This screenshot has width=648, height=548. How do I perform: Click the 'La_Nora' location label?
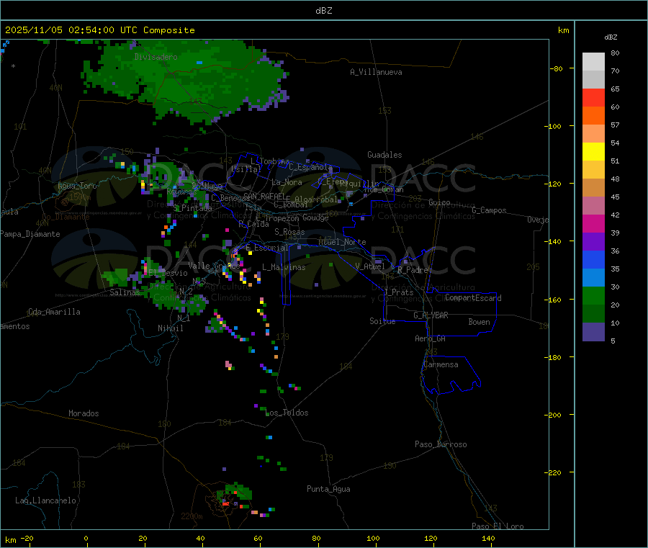tap(287, 182)
